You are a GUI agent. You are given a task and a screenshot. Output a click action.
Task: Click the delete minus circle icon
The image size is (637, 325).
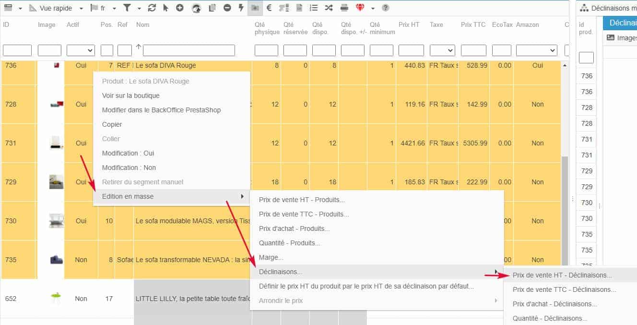[227, 8]
